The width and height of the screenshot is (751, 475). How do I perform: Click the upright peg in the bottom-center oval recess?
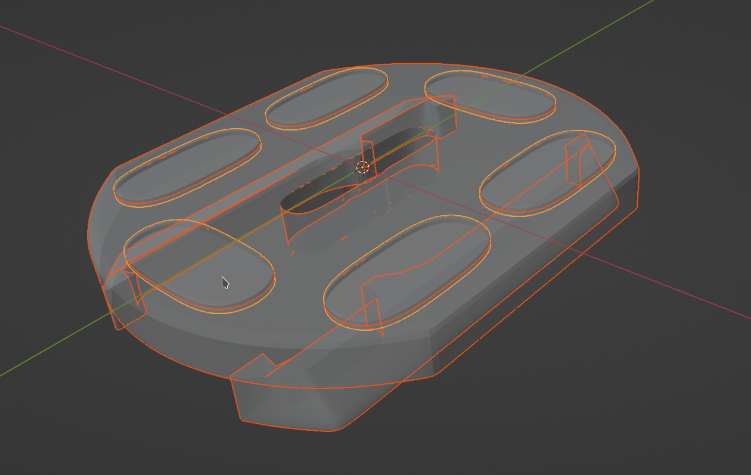(371, 308)
